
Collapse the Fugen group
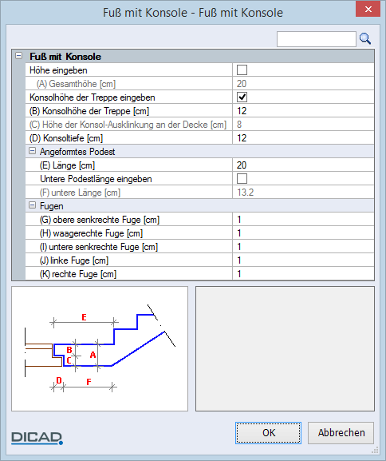coord(32,205)
